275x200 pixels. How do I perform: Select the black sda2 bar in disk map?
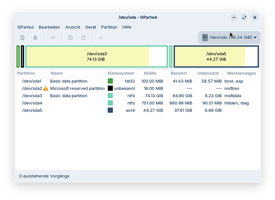pyautogui.click(x=22, y=56)
